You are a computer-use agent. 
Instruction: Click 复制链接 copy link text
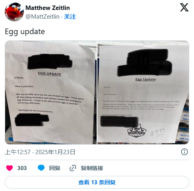click(x=92, y=168)
